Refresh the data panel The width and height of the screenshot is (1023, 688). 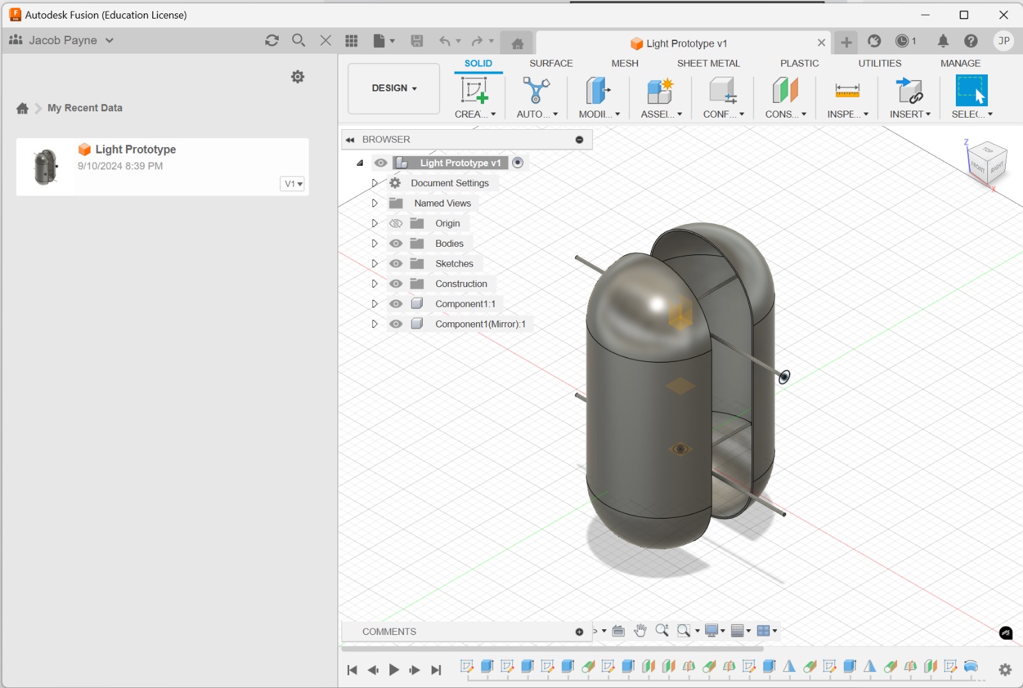click(x=272, y=40)
